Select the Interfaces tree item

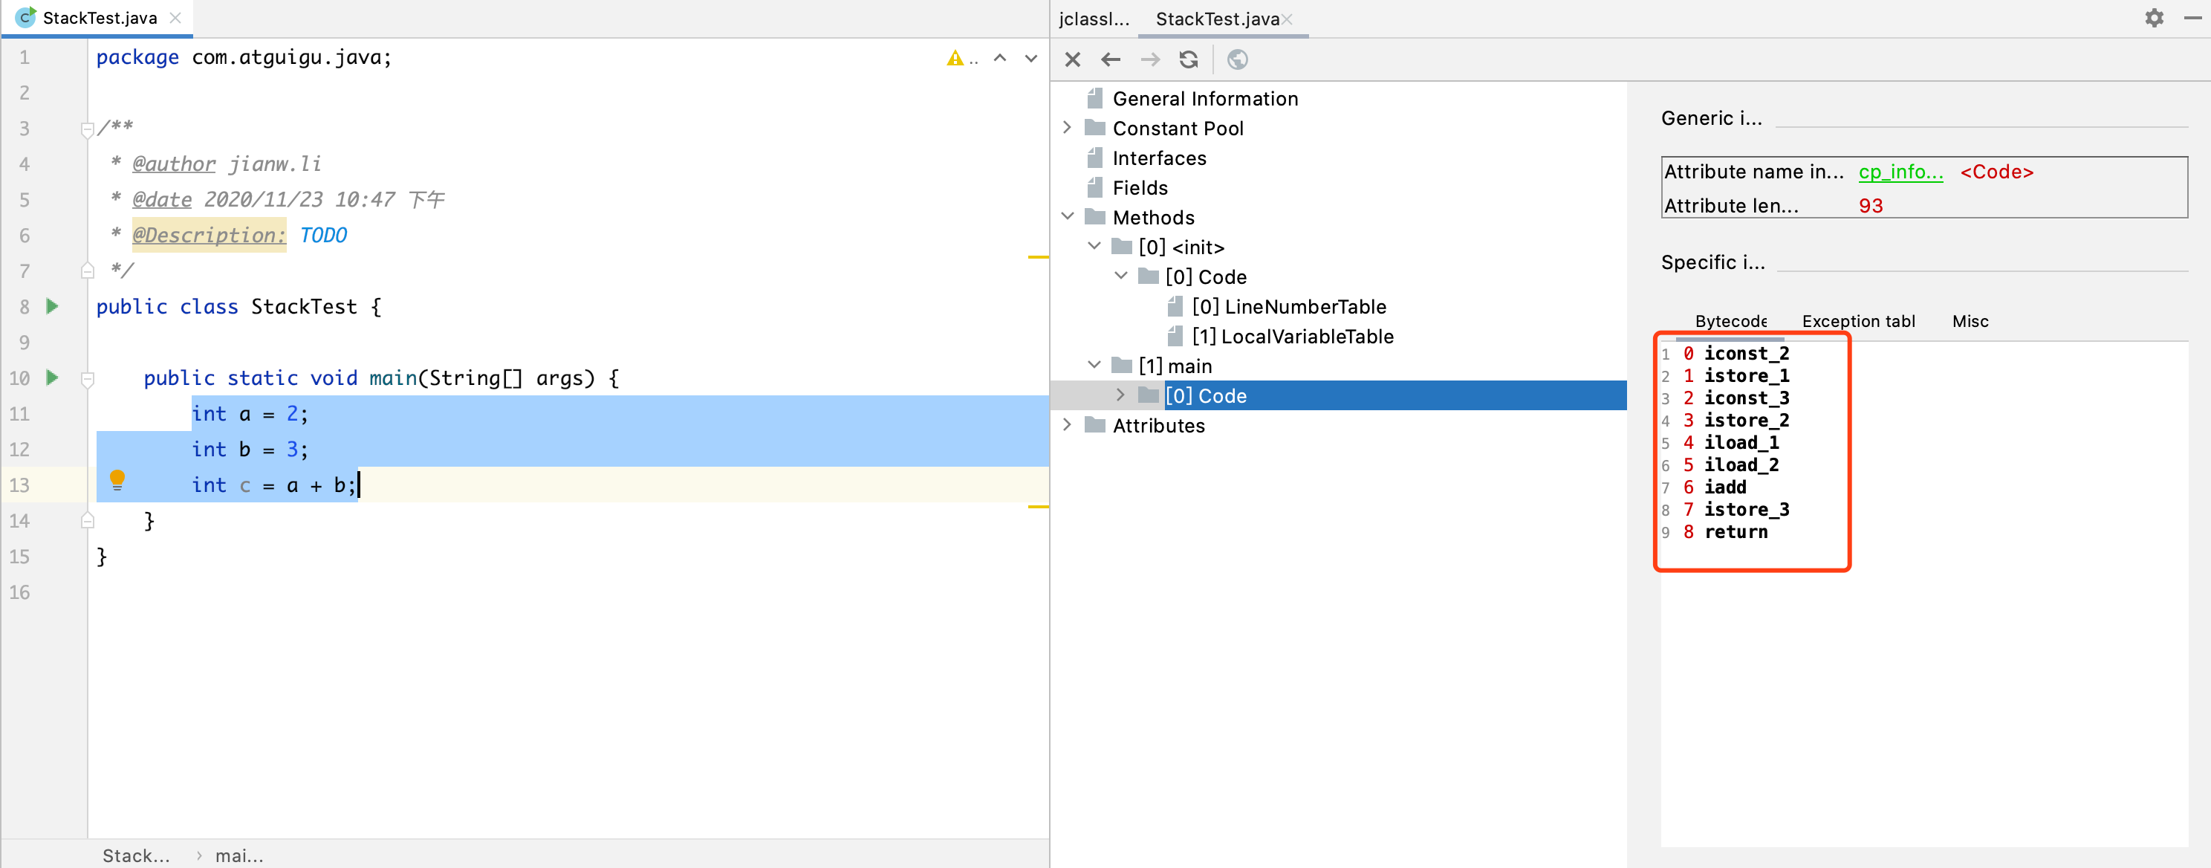(1160, 158)
